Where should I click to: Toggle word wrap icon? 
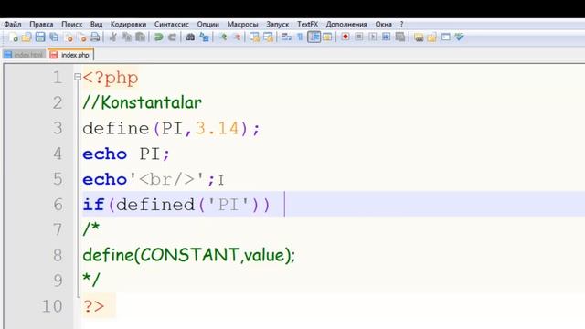pos(286,37)
